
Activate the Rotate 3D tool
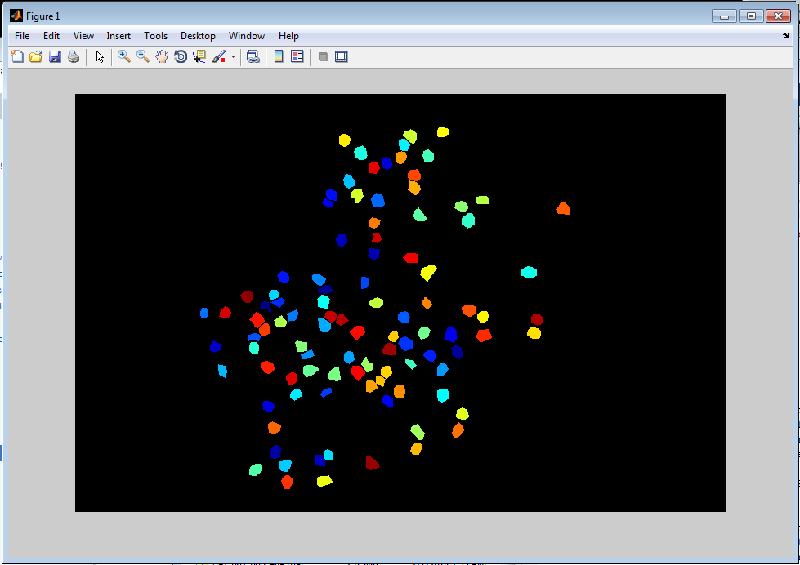point(181,56)
